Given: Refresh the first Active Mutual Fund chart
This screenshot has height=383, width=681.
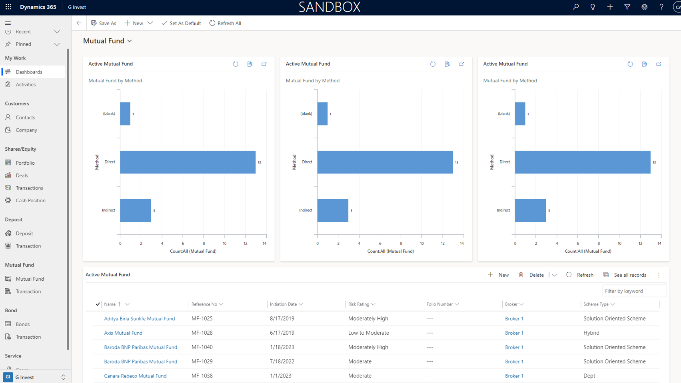Looking at the screenshot, I should coord(236,64).
